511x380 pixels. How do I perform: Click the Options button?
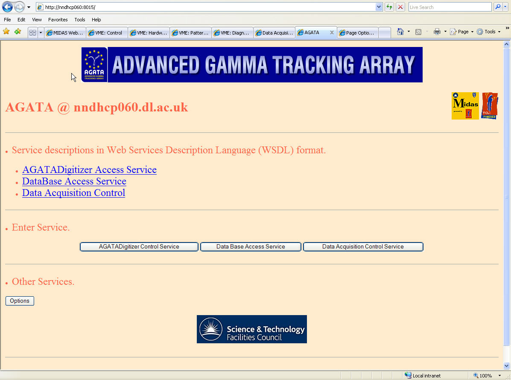(x=20, y=301)
